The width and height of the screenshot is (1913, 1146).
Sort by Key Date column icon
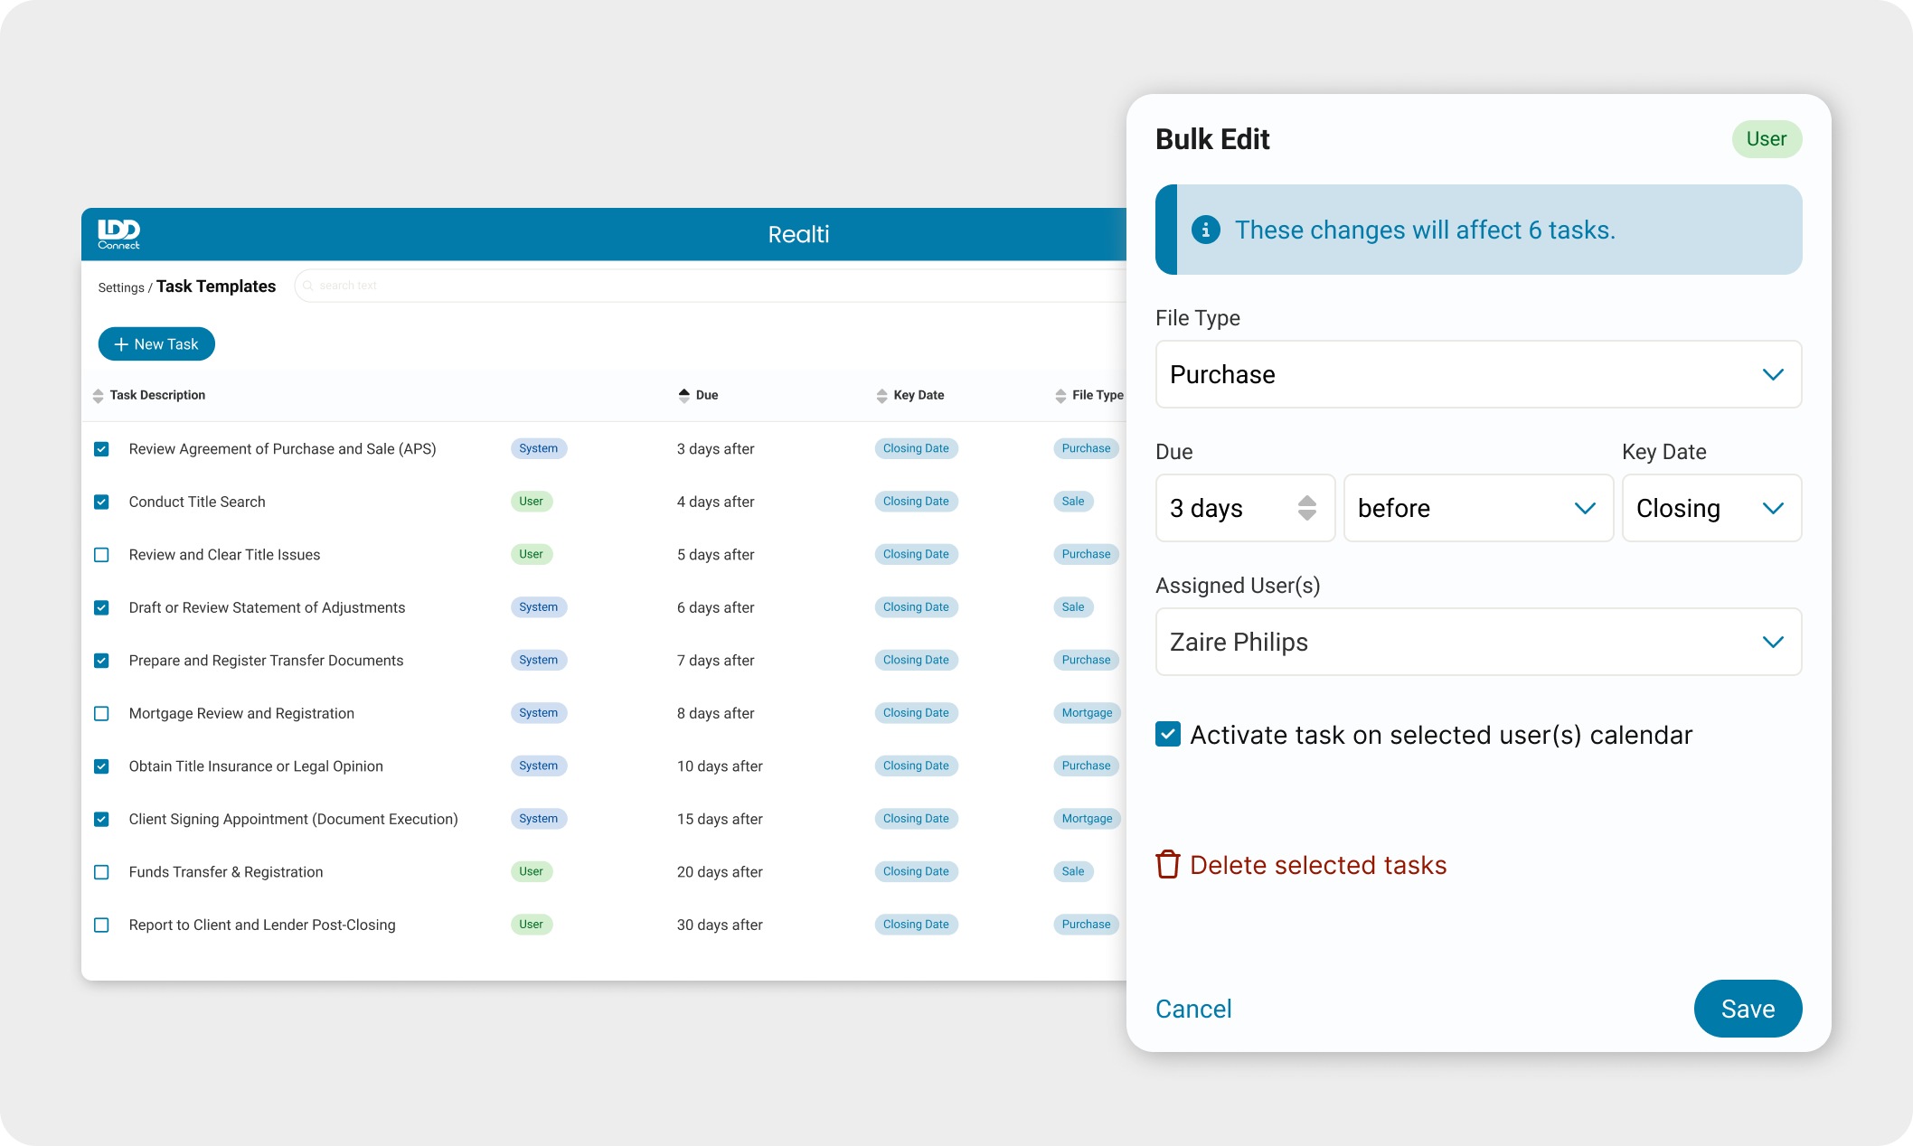coord(881,396)
